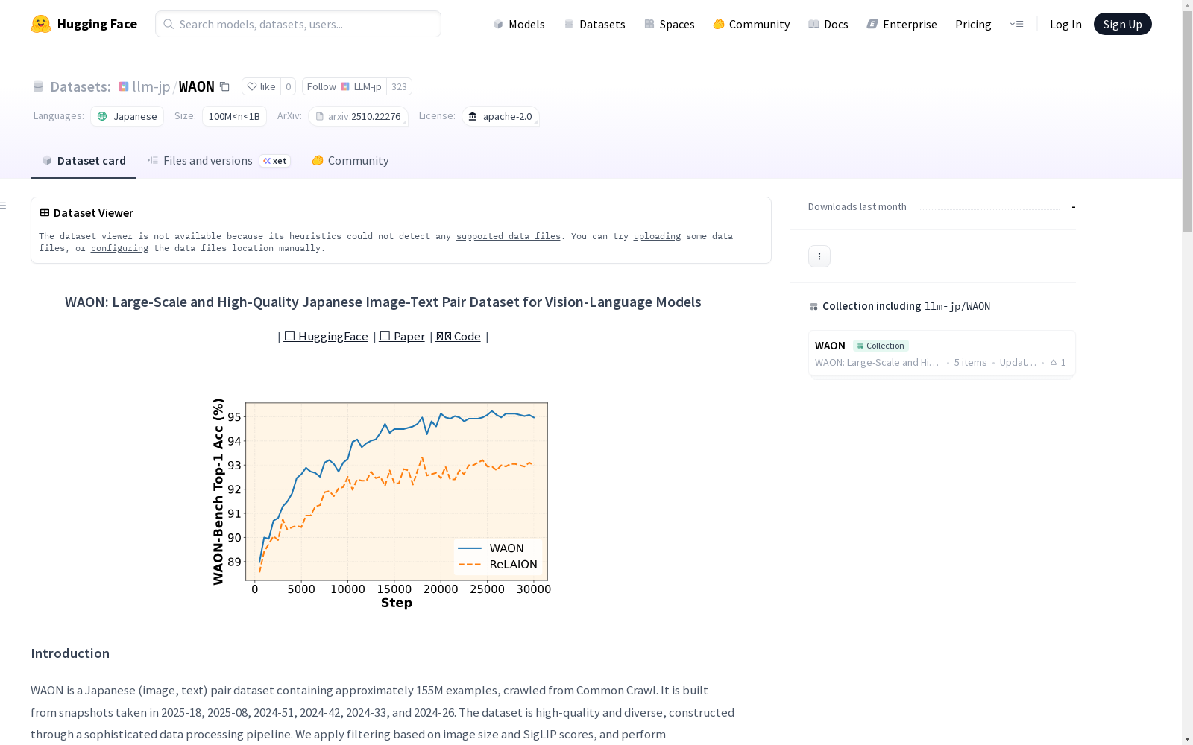This screenshot has width=1193, height=745.
Task: Expand the table of contents sidebar icon
Action: pos(4,206)
